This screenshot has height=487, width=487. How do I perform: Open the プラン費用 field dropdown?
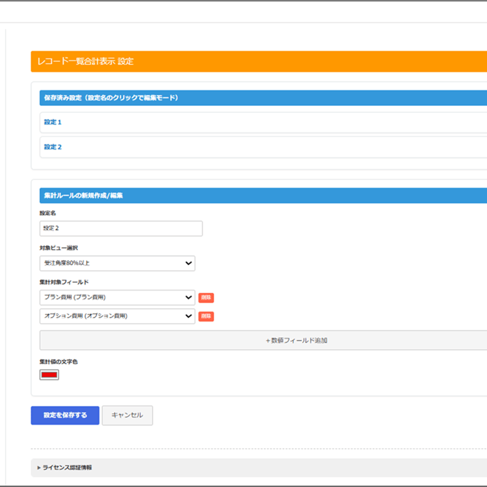point(118,297)
